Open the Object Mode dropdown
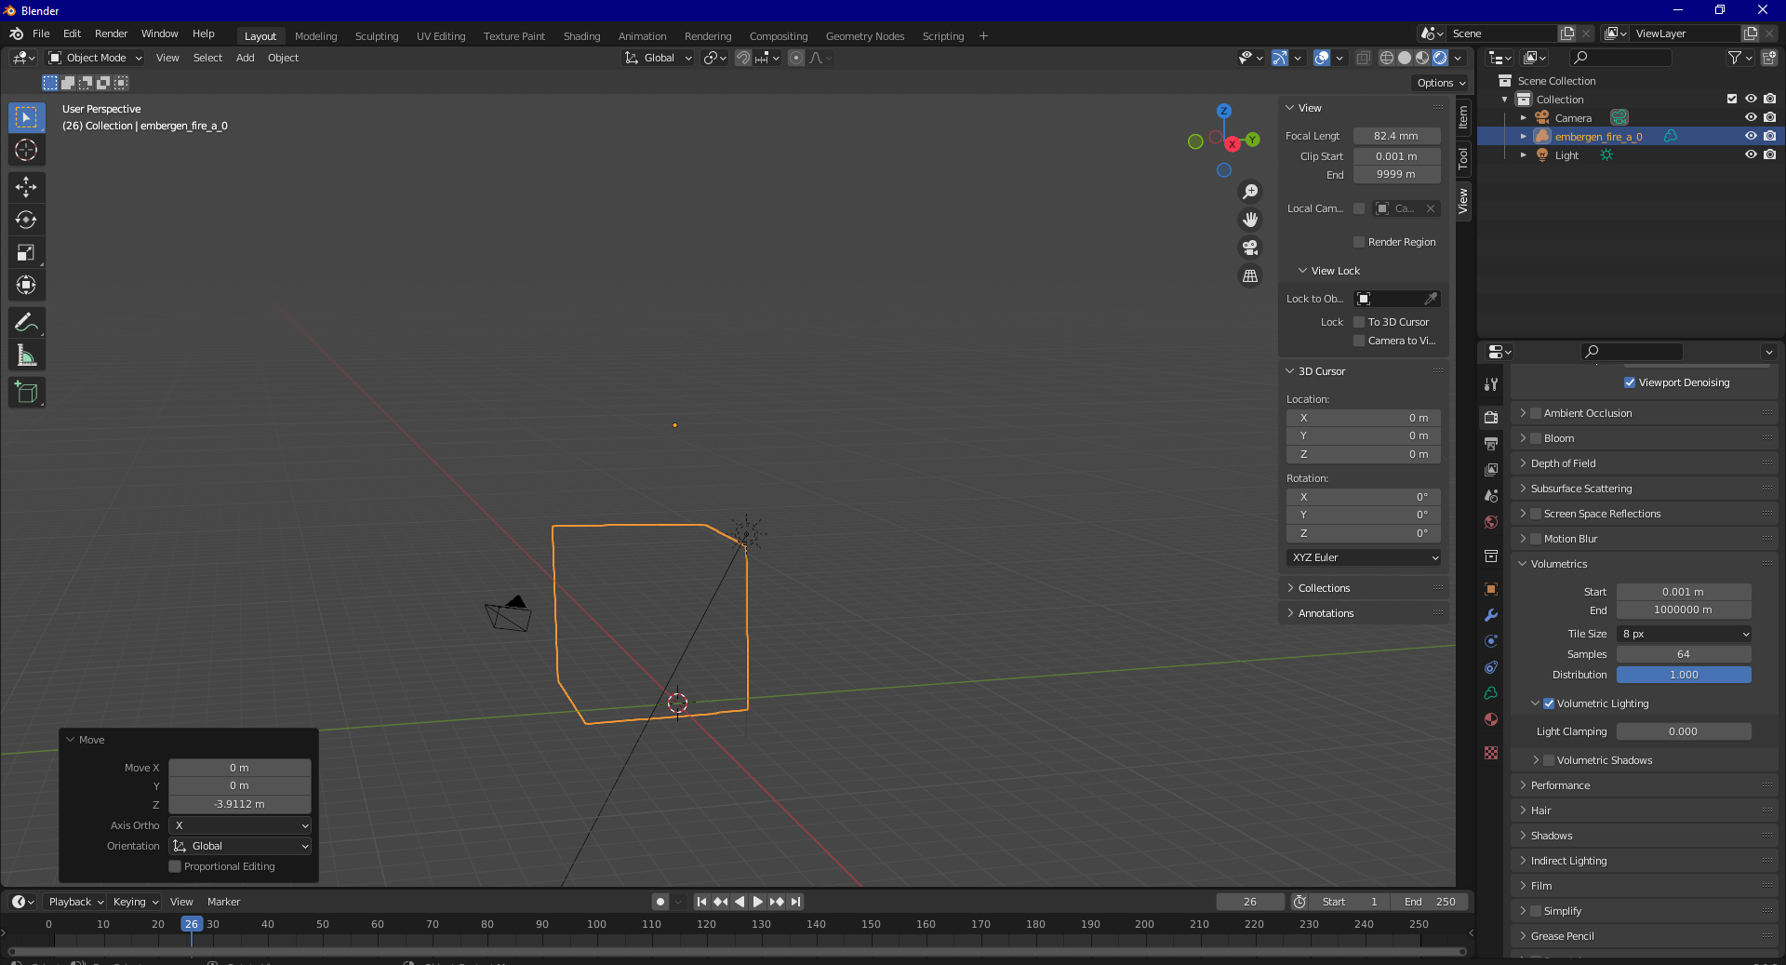 point(95,58)
